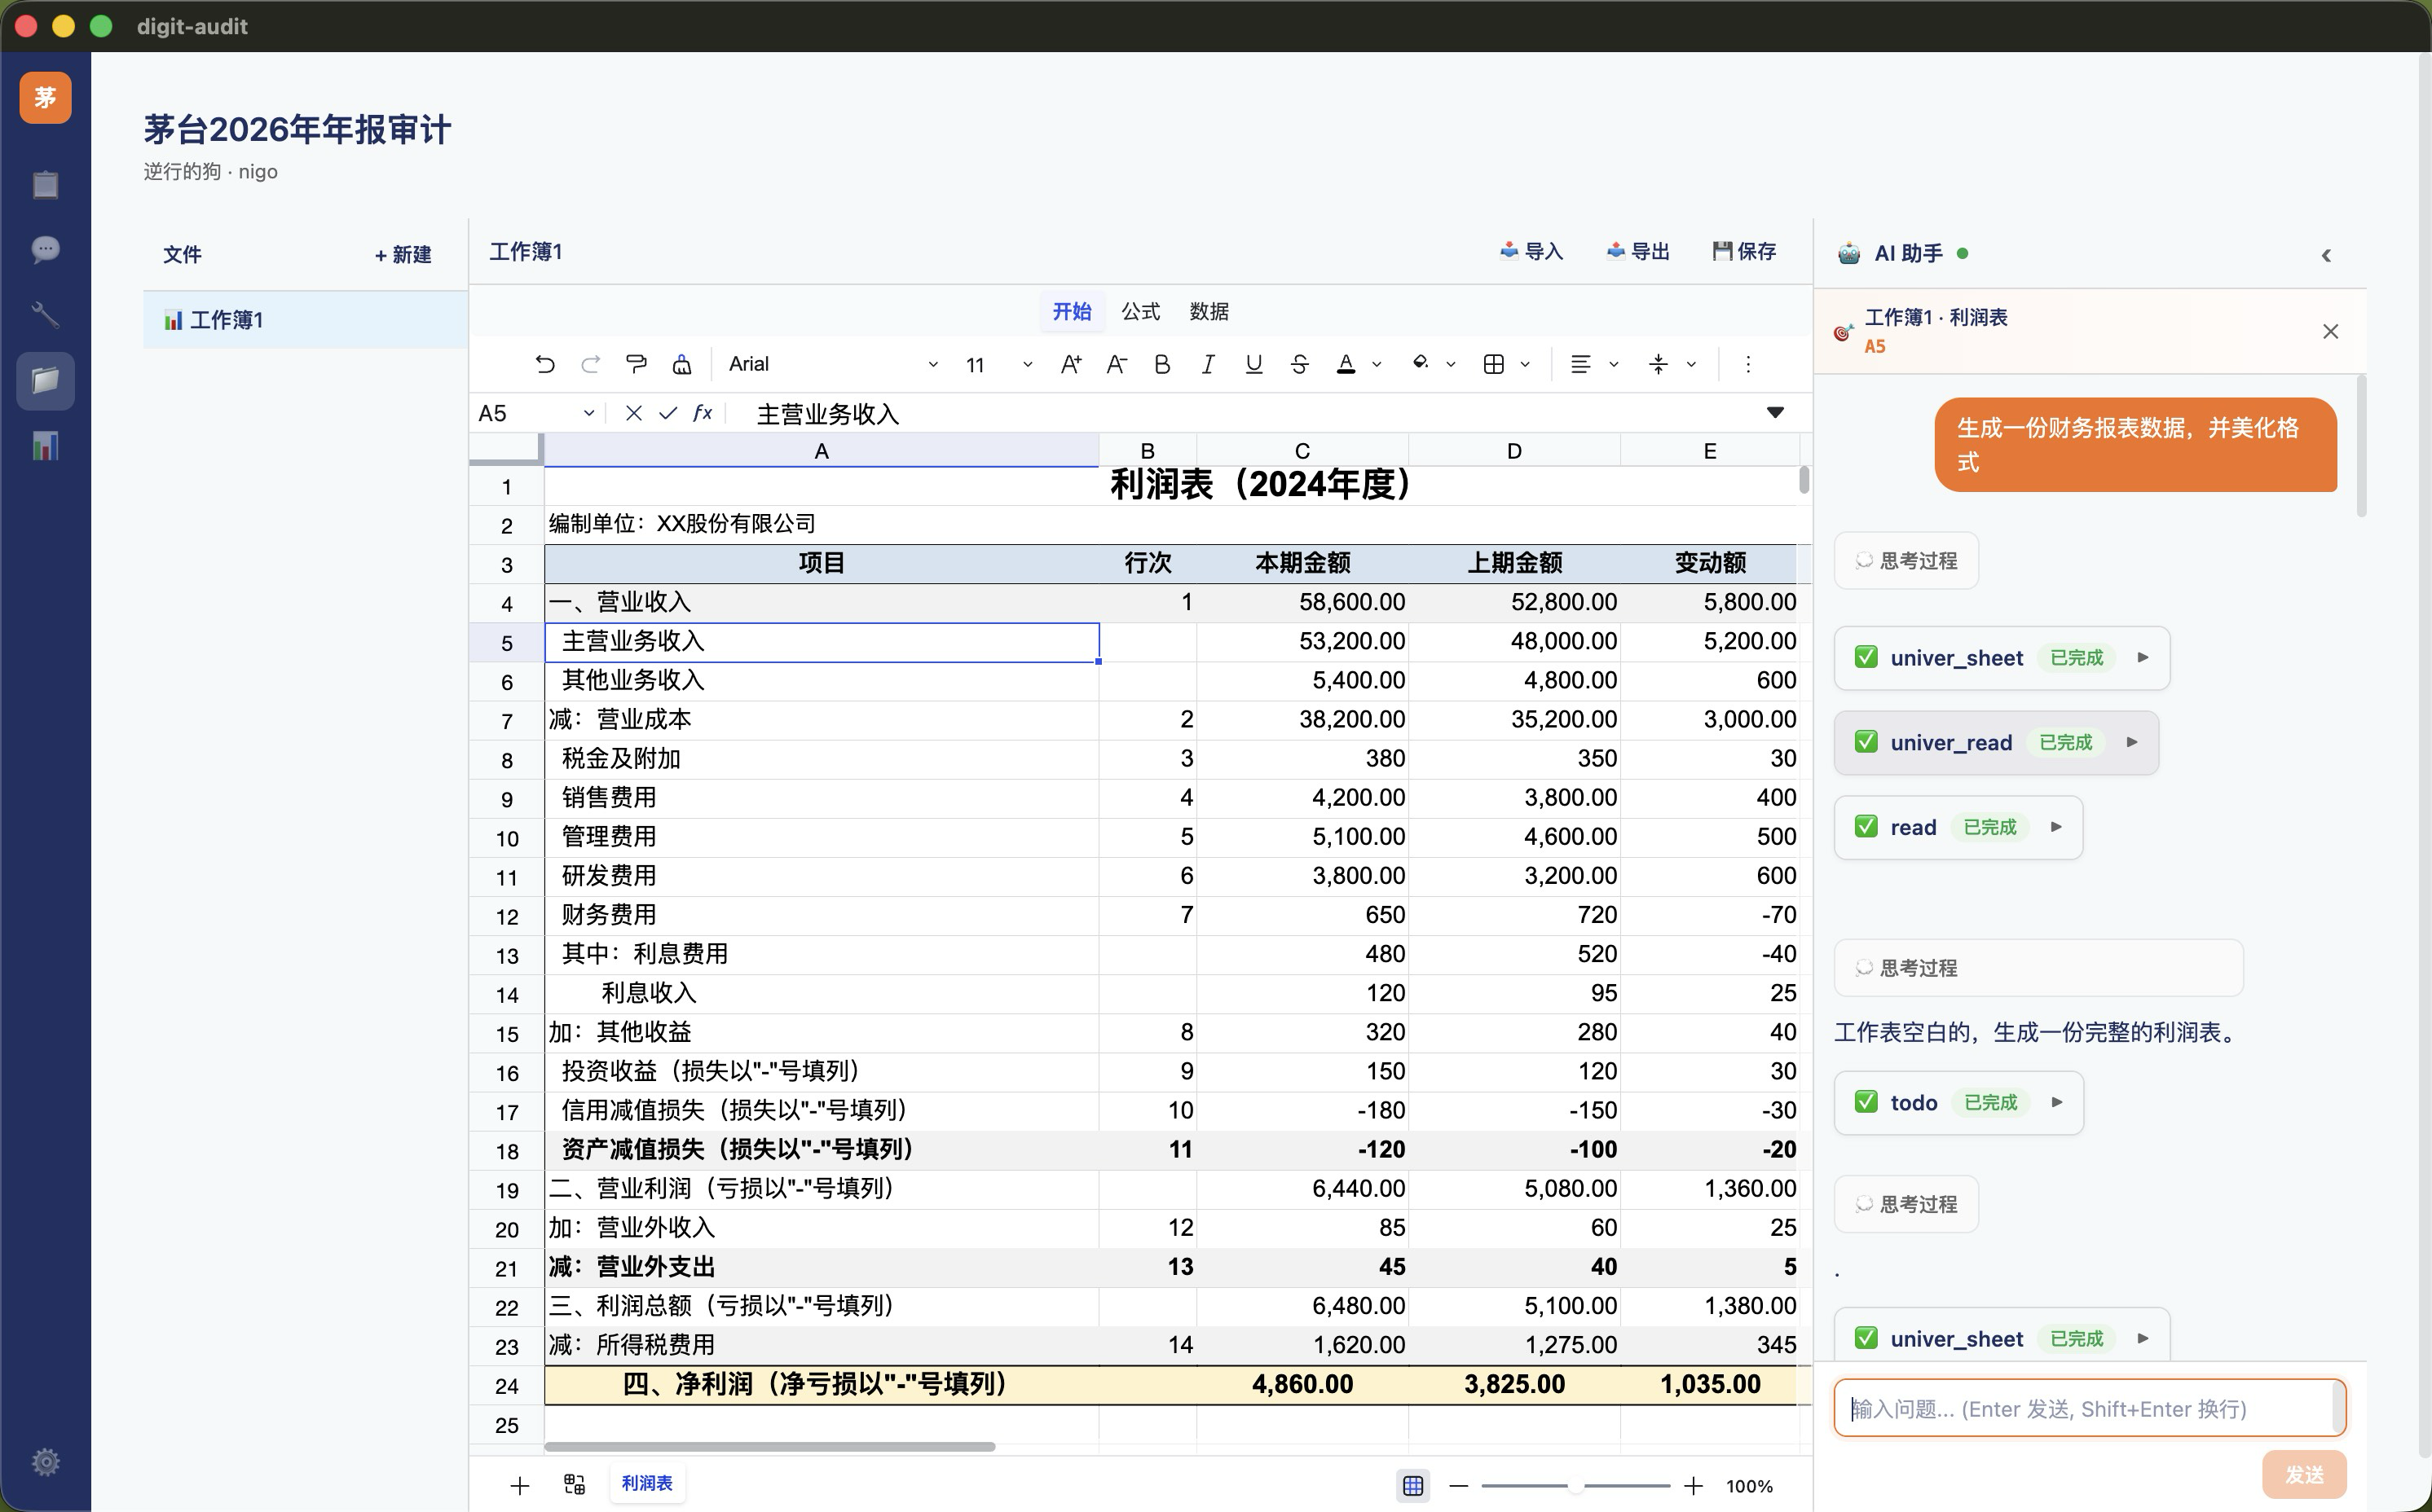
Task: Apply the text color A icon
Action: click(1346, 364)
